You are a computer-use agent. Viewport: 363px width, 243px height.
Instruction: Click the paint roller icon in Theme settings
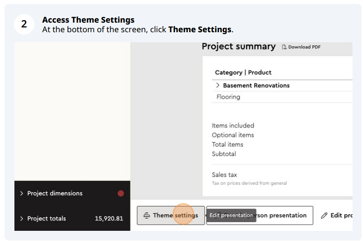point(147,216)
